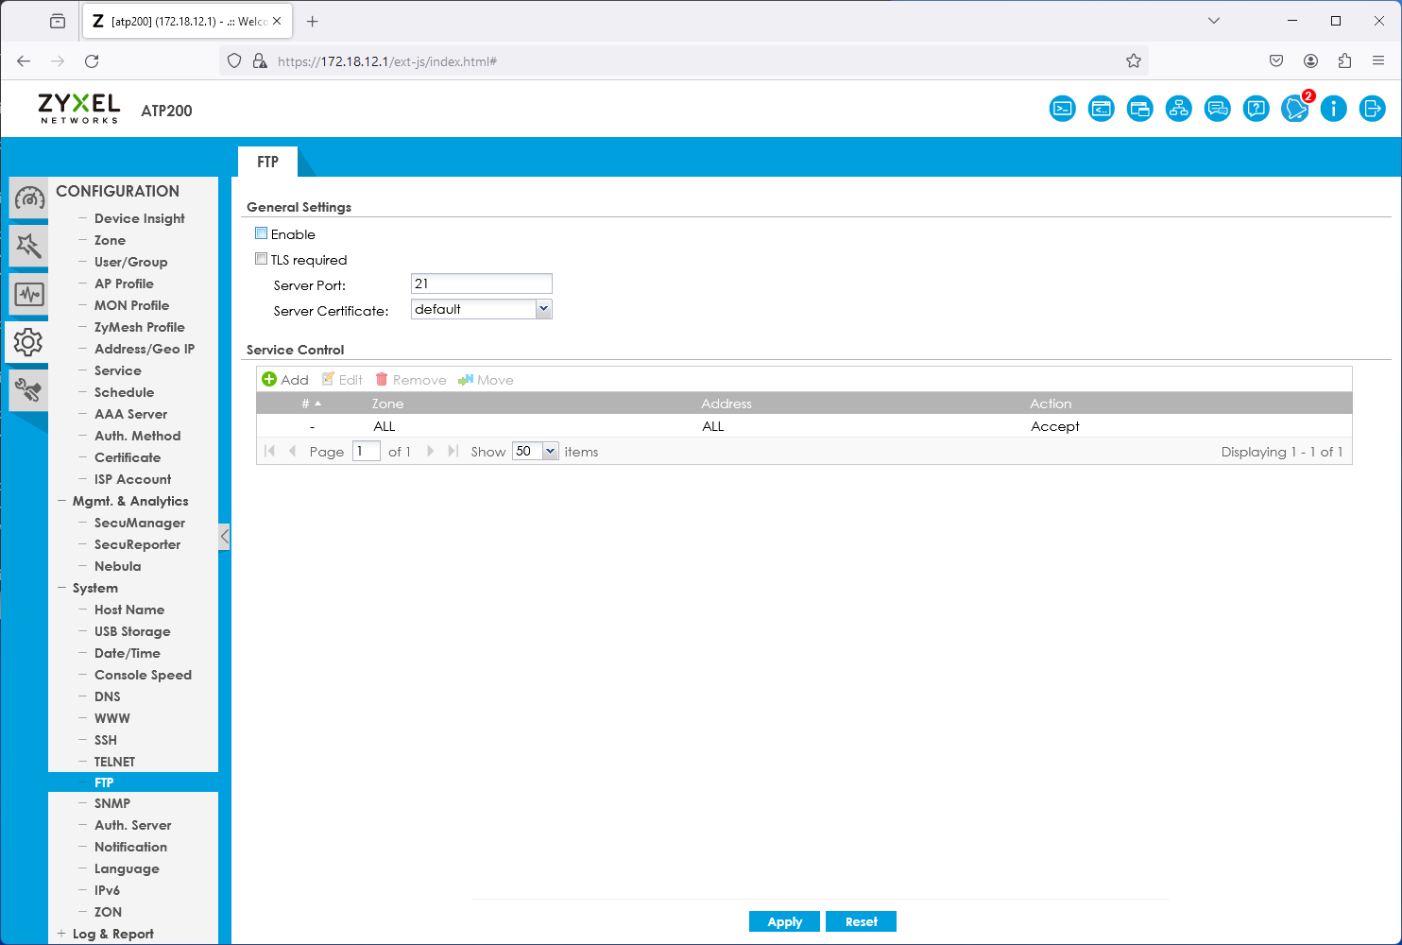Open the browser extensions icon
This screenshot has height=945, width=1402.
(1344, 61)
